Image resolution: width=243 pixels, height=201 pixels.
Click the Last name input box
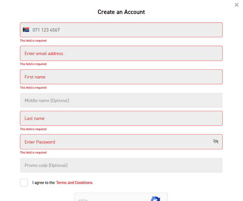(x=121, y=118)
